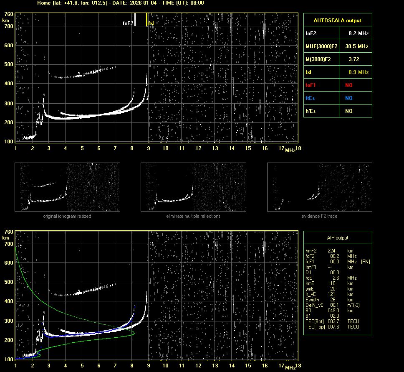Click the AUTOSCALA output header
The width and height of the screenshot is (404, 372).
click(x=337, y=20)
